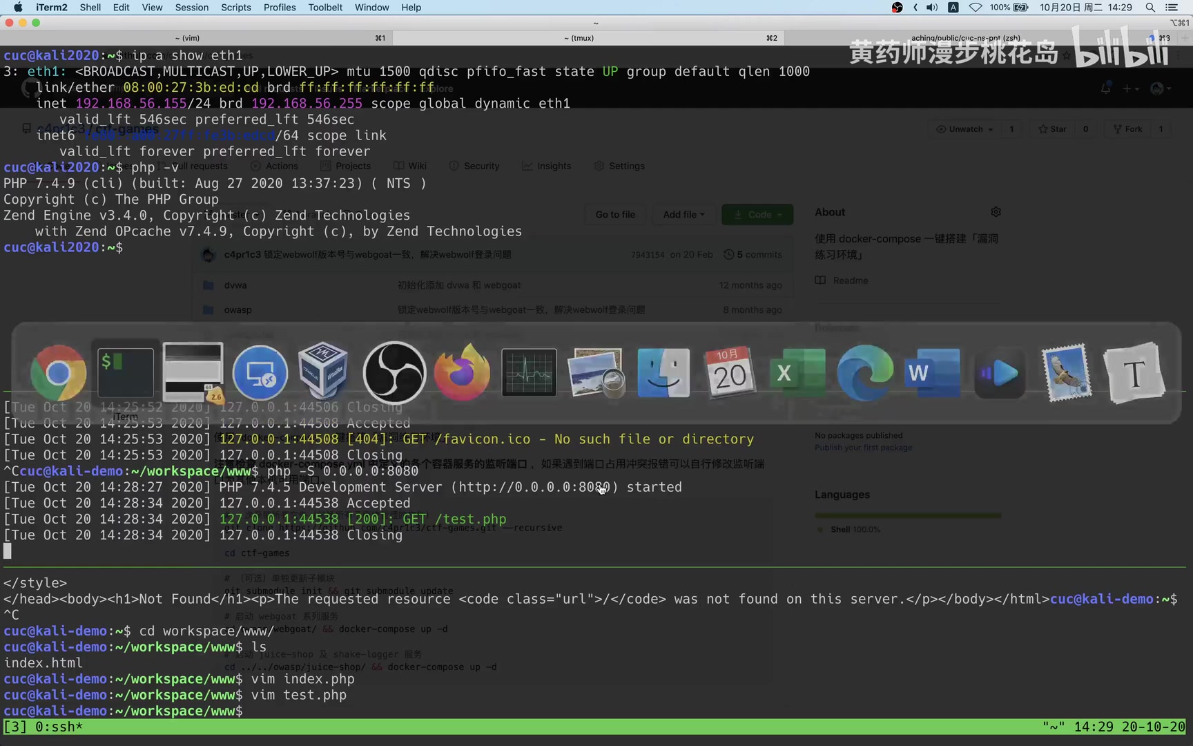Open owasp folder on GitHub page behind
The width and height of the screenshot is (1193, 746).
click(238, 310)
